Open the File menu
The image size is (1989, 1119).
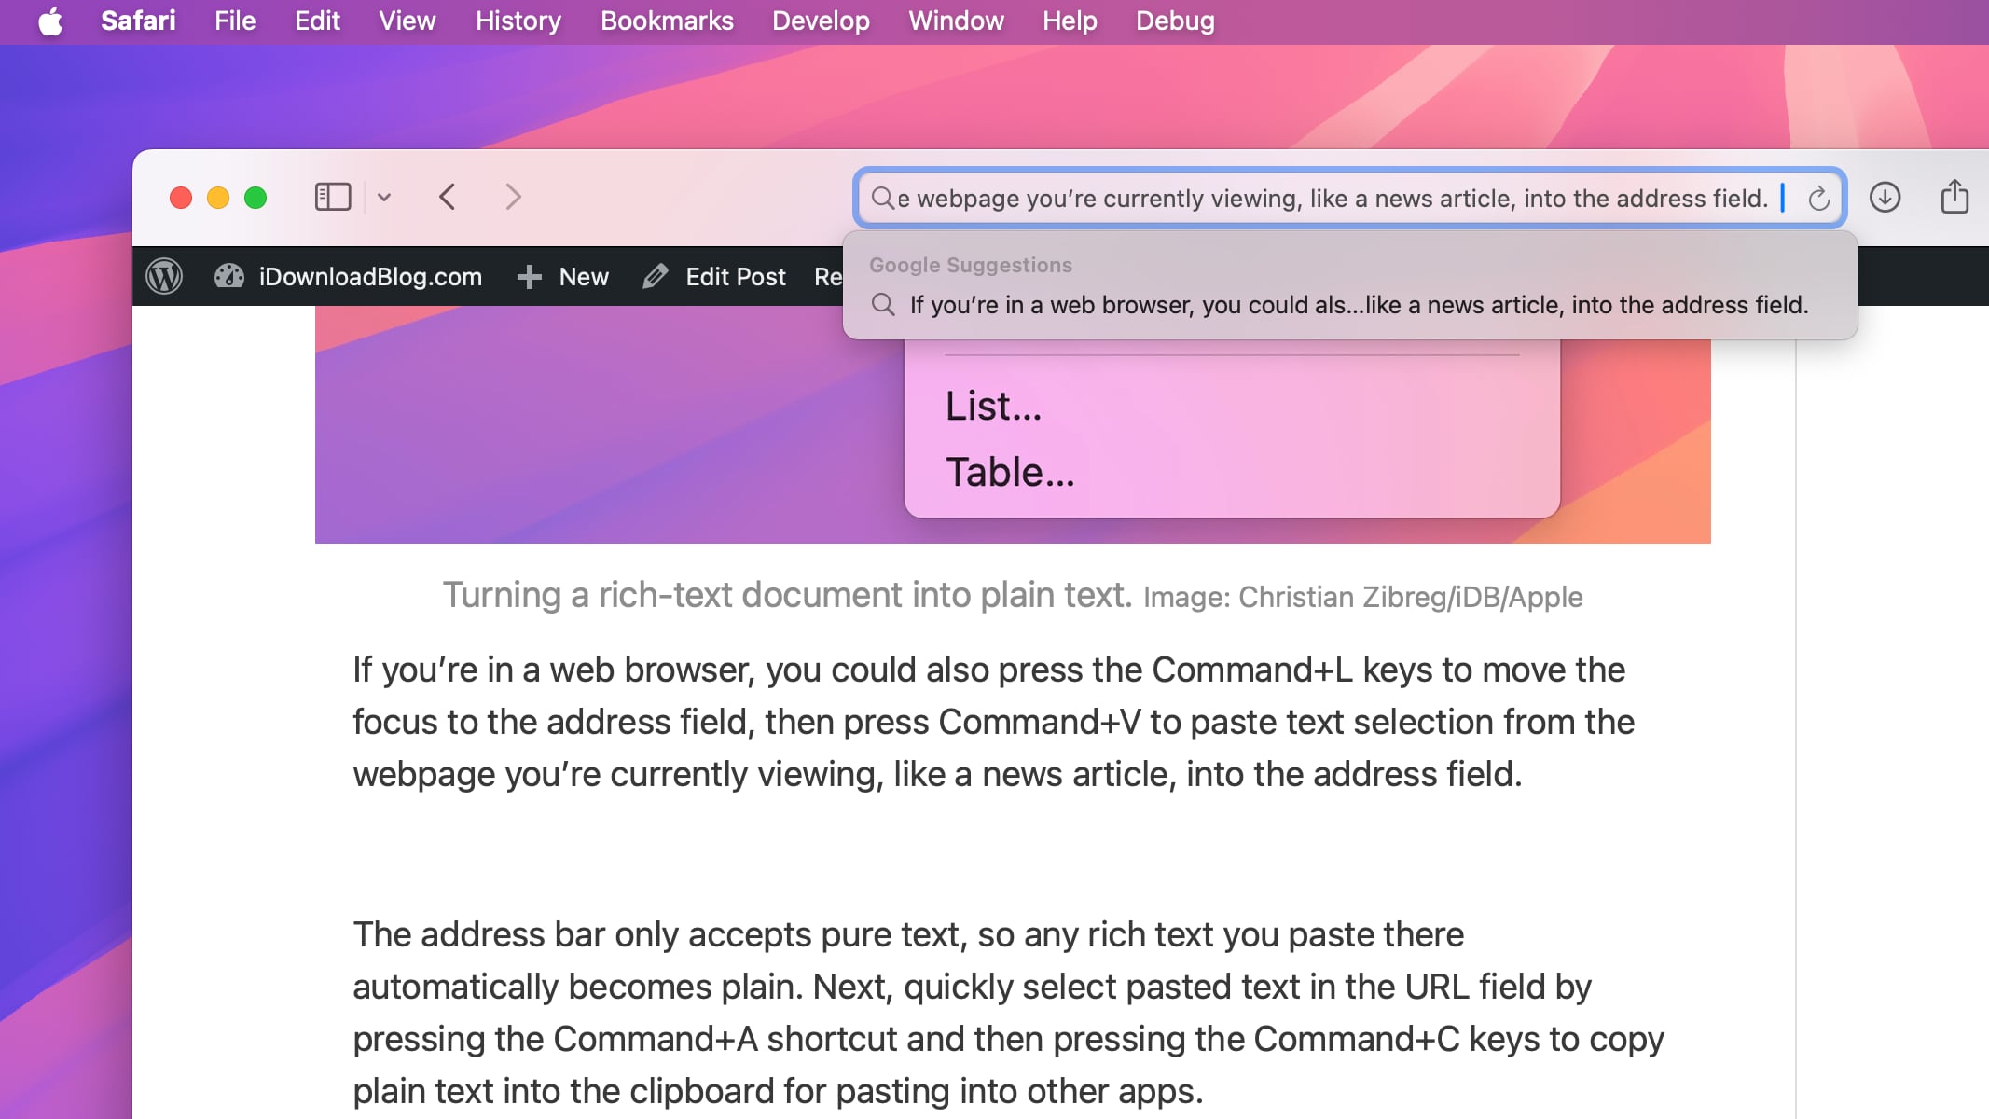(235, 21)
